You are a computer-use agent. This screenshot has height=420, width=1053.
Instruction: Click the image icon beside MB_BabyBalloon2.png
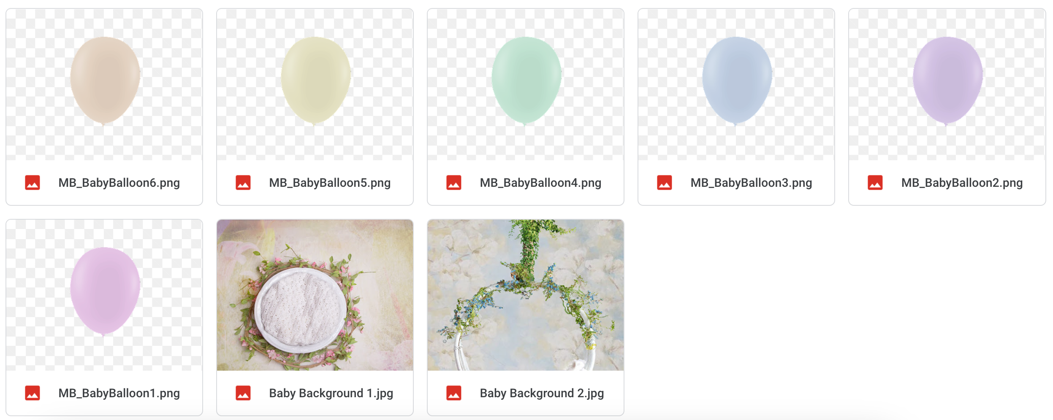tap(875, 183)
